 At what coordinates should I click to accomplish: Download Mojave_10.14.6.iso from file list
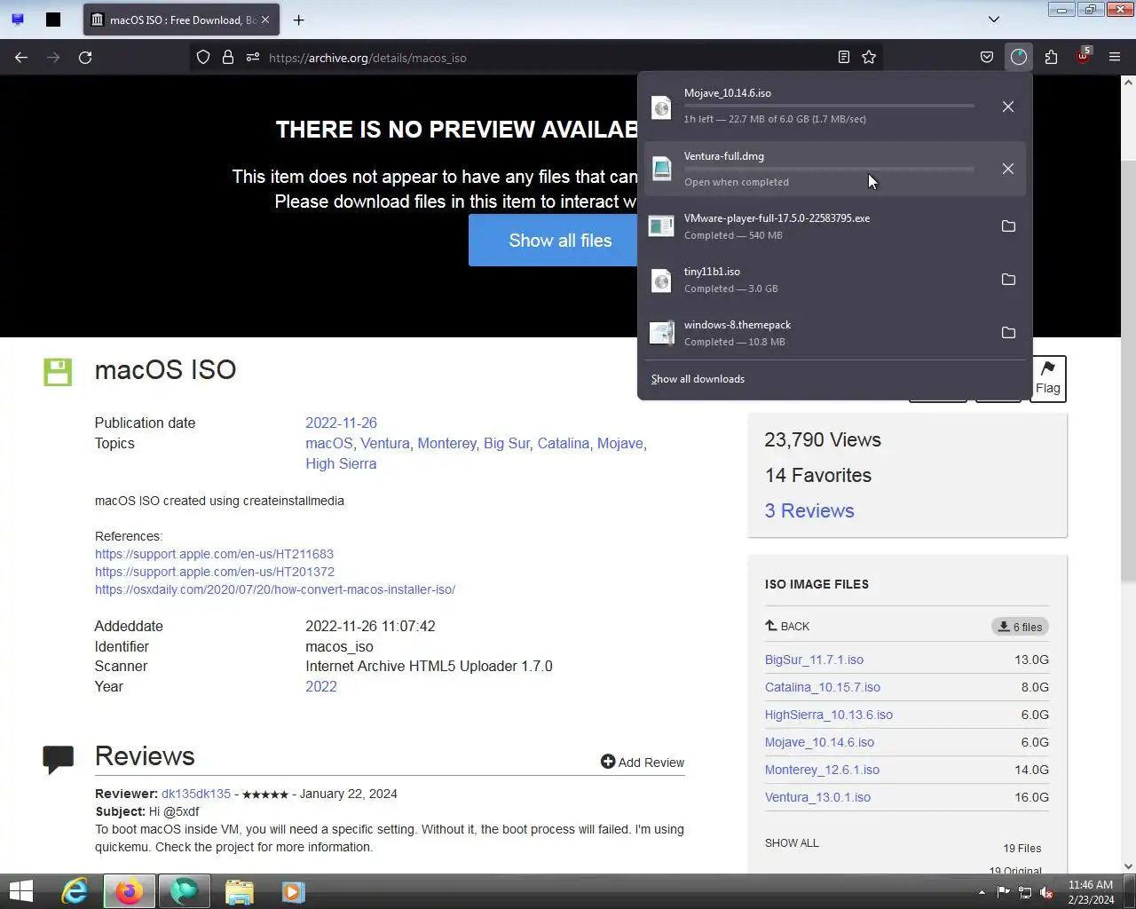(819, 742)
